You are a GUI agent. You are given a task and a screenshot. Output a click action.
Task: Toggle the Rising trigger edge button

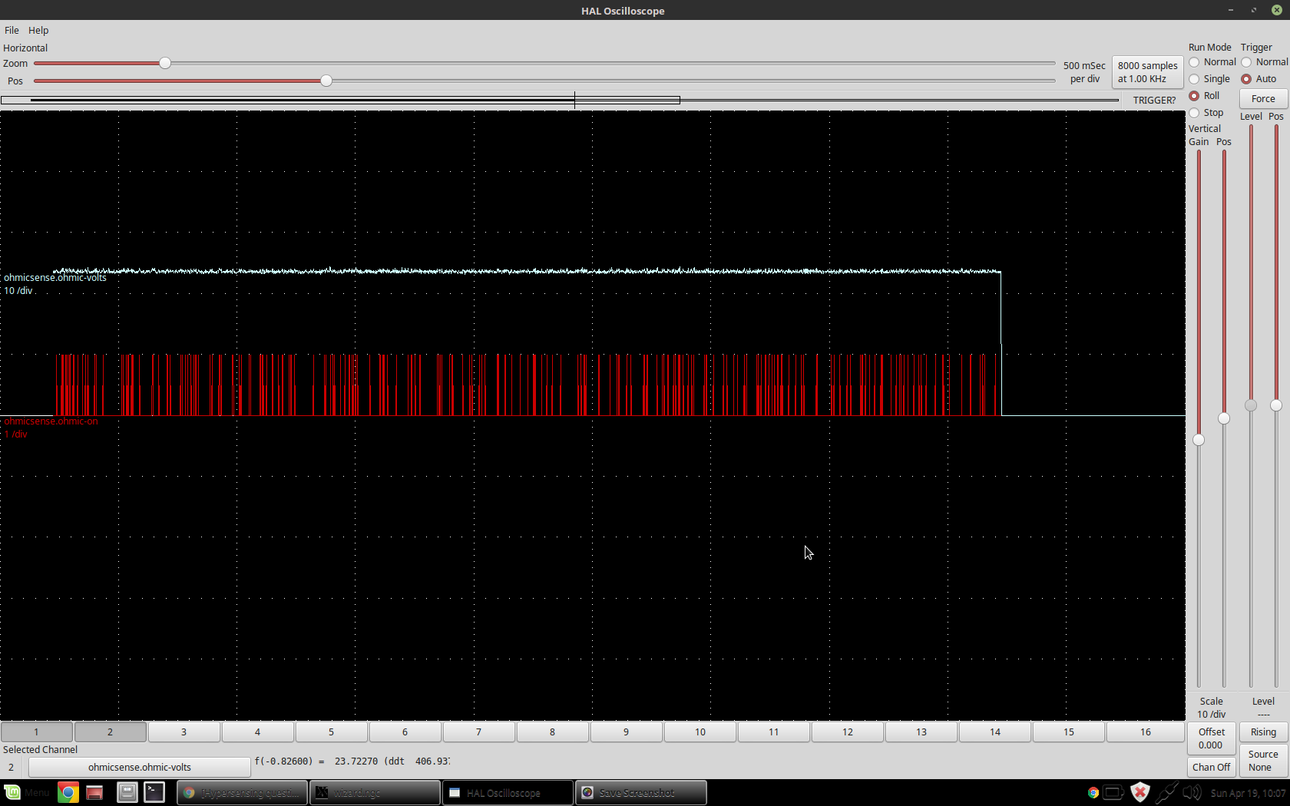click(x=1263, y=732)
